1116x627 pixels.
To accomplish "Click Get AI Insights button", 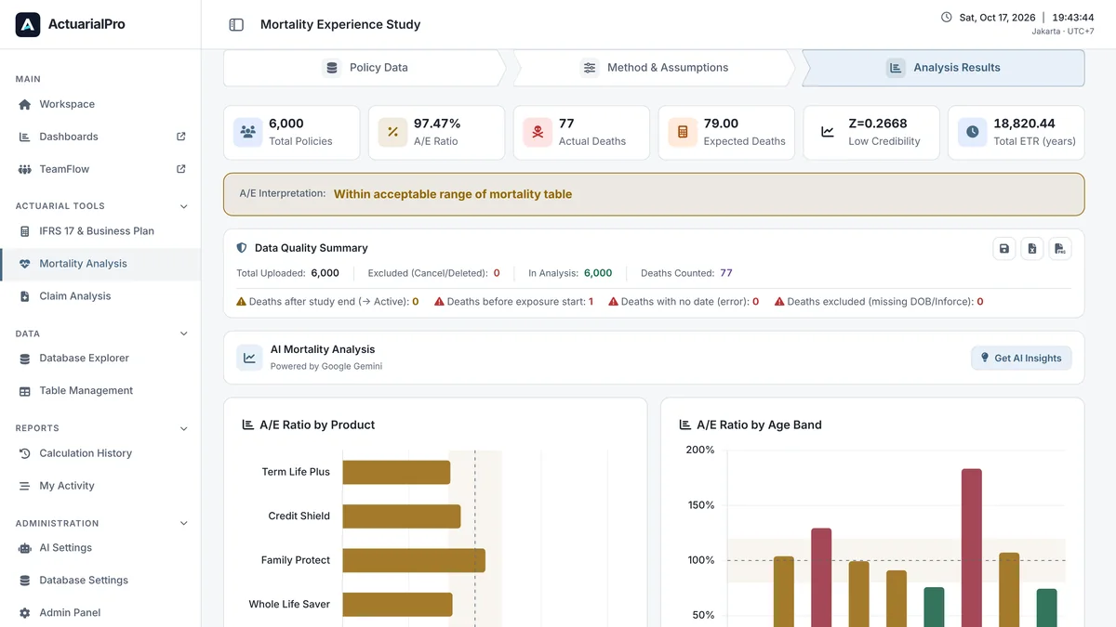I will tap(1021, 358).
